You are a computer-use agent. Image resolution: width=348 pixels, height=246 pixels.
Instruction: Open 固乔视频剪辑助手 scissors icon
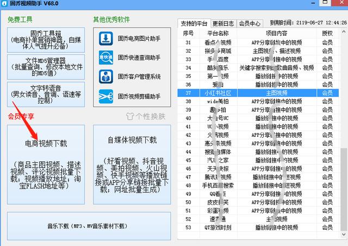click(106, 96)
